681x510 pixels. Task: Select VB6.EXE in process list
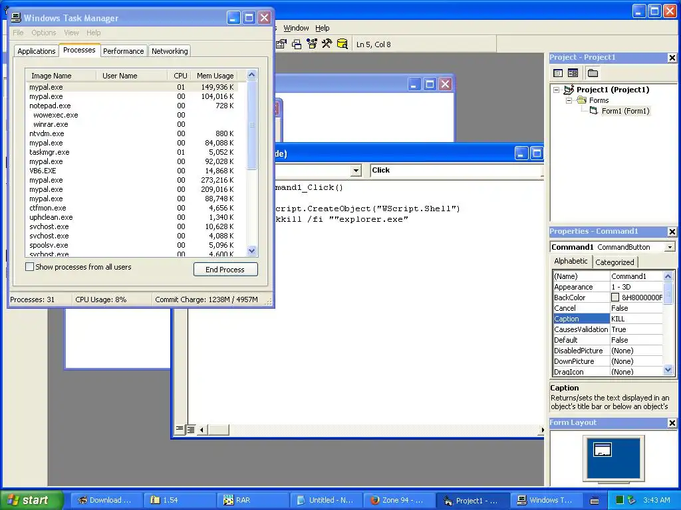(x=132, y=171)
